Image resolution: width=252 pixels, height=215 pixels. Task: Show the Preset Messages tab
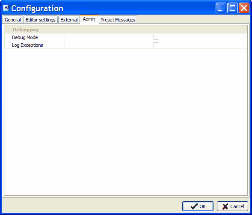pos(118,20)
